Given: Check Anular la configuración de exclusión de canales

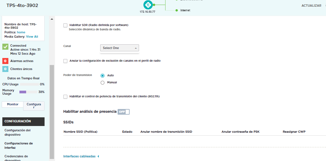Looking at the screenshot, I should [x=65, y=61].
